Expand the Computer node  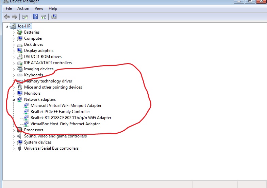coord(14,39)
